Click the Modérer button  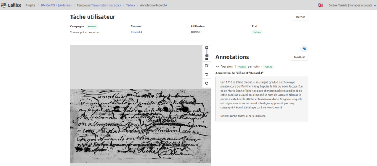coord(299,57)
